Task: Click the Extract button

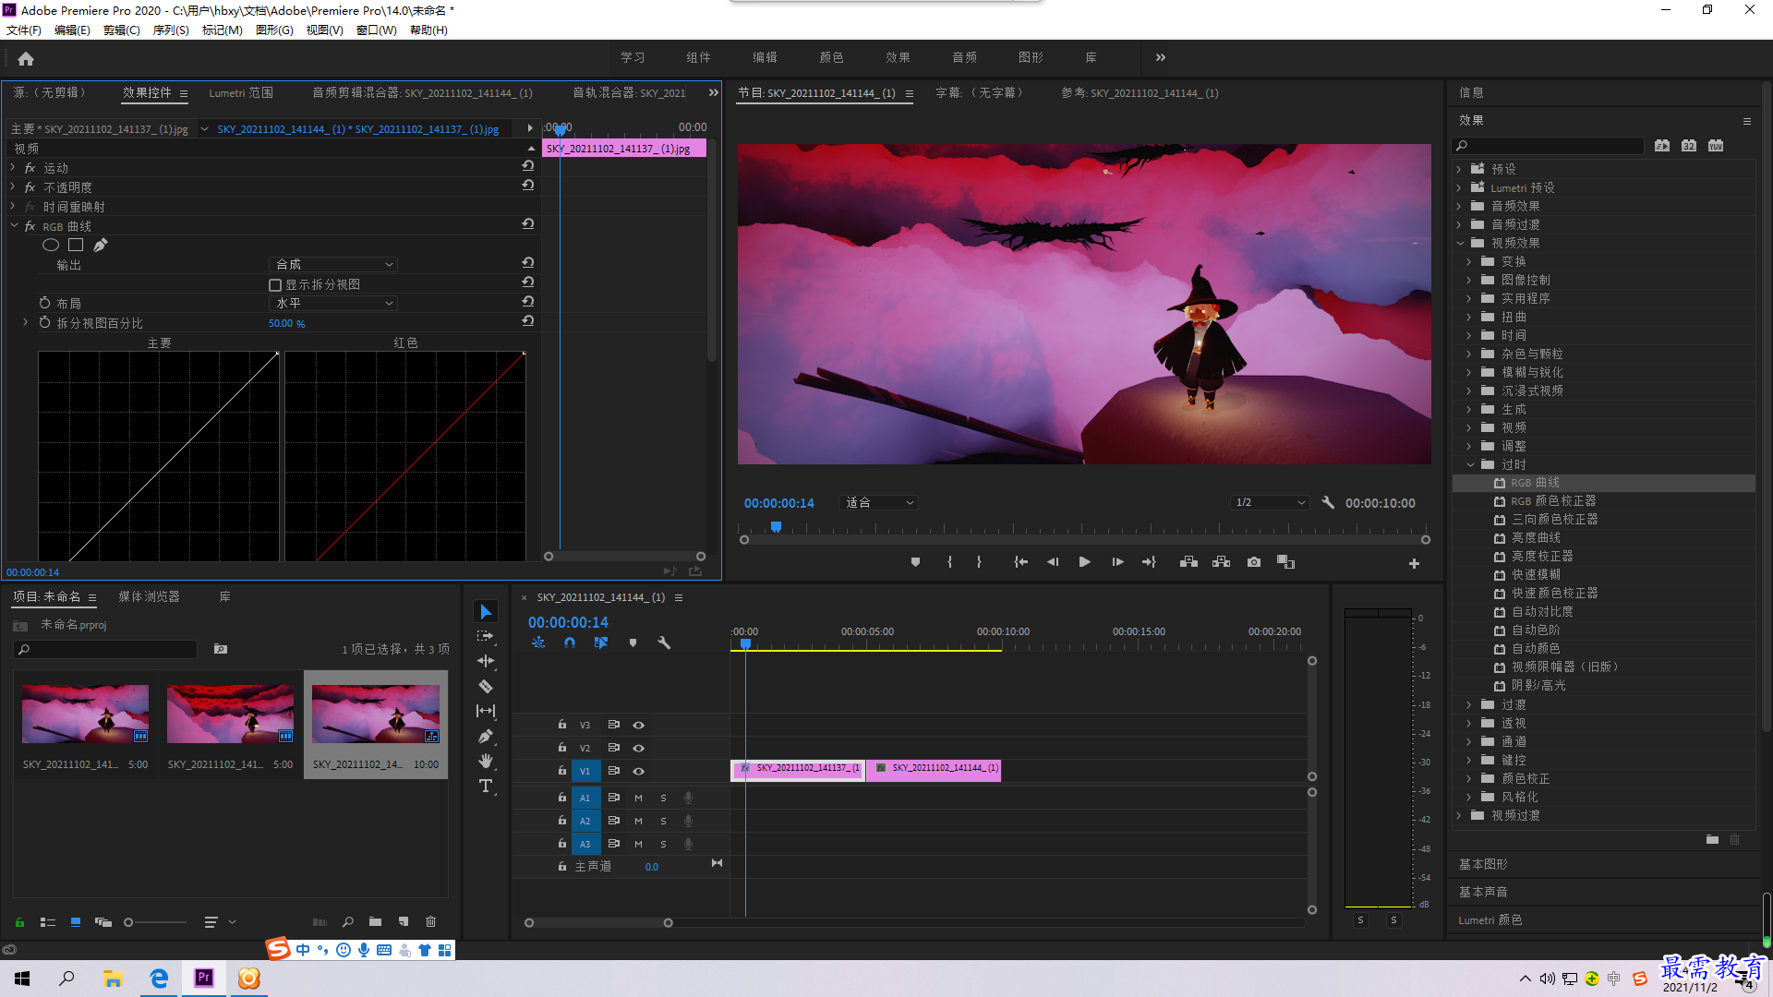Action: [1221, 562]
